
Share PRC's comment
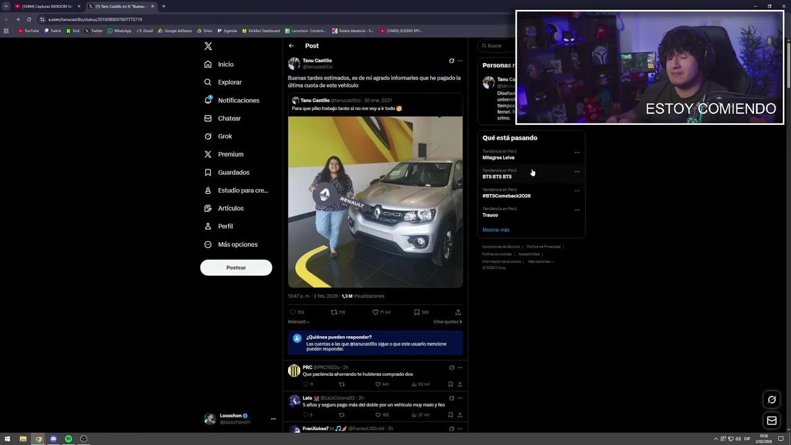tap(459, 384)
